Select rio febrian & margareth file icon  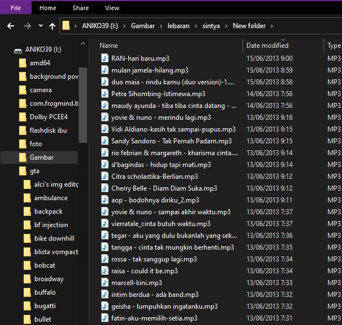pos(105,152)
